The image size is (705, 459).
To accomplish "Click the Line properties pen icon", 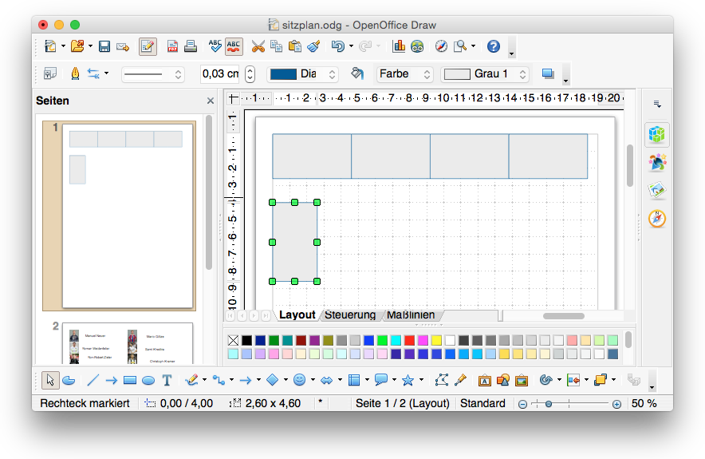I will tap(75, 73).
